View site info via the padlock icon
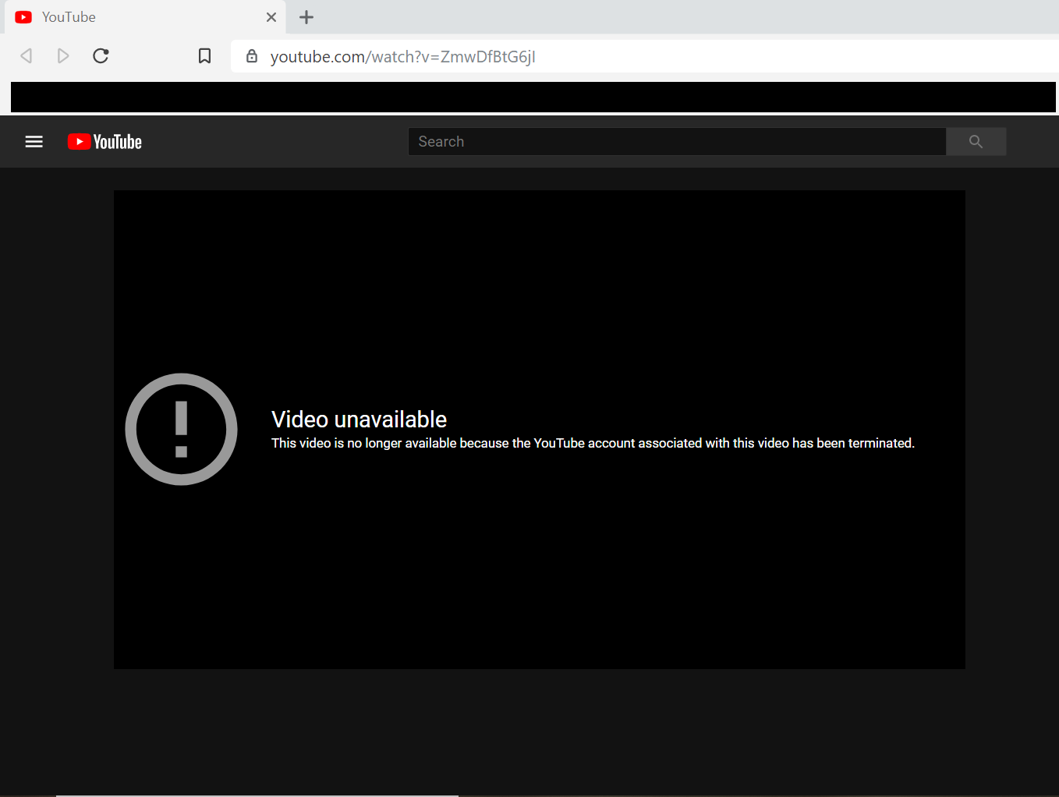Screen dimensions: 1059x797 coord(252,56)
